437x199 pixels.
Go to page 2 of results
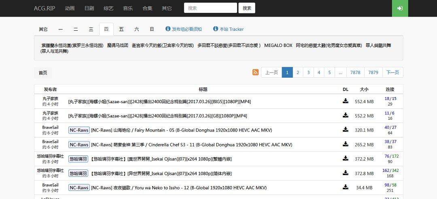pyautogui.click(x=298, y=72)
